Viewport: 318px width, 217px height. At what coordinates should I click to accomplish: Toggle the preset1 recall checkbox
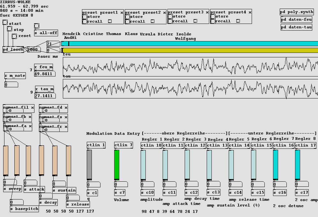coord(110,21)
